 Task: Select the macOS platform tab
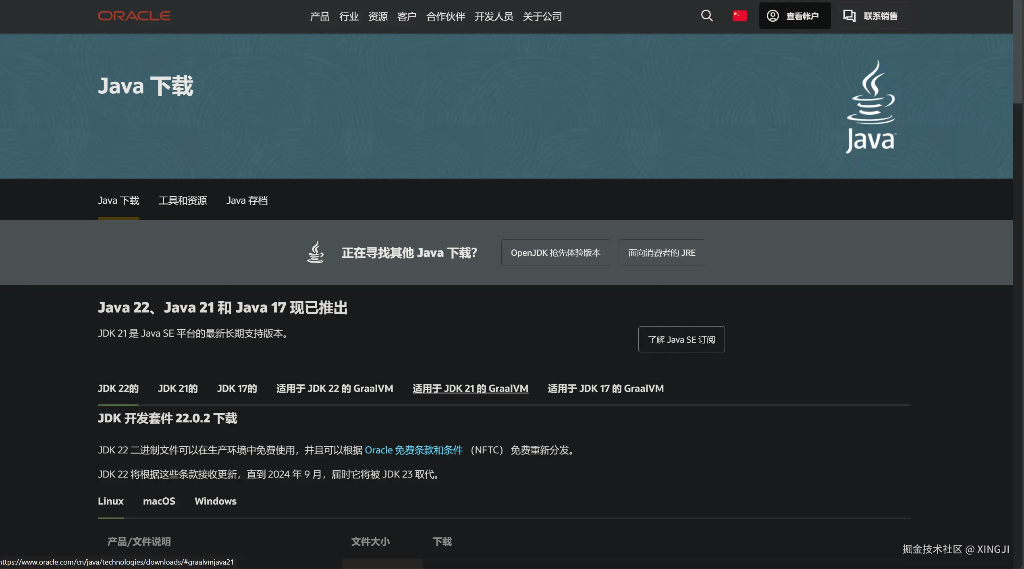pos(159,501)
